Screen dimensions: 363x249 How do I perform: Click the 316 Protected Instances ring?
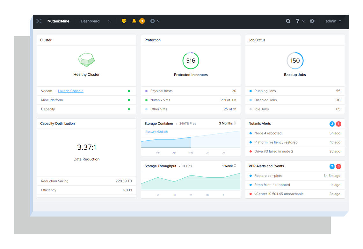click(x=191, y=60)
